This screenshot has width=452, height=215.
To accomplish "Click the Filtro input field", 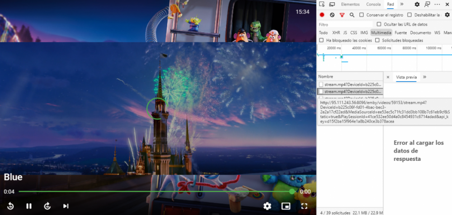I will (x=345, y=24).
